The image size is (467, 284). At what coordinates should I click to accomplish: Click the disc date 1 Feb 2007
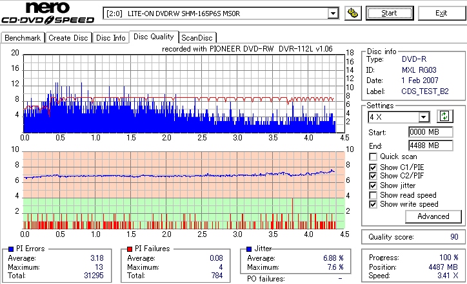[x=420, y=80]
